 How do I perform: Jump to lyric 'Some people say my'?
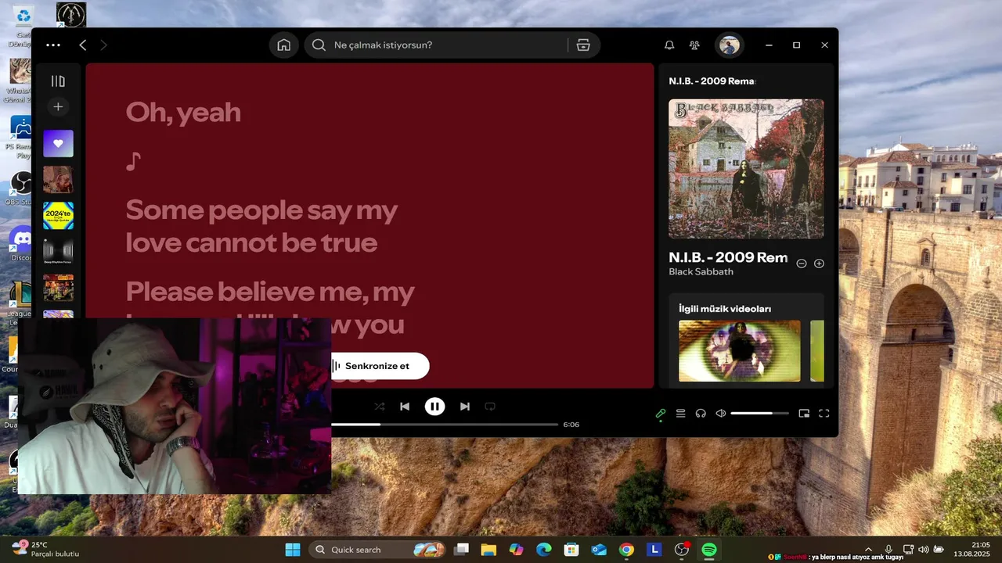pos(261,210)
